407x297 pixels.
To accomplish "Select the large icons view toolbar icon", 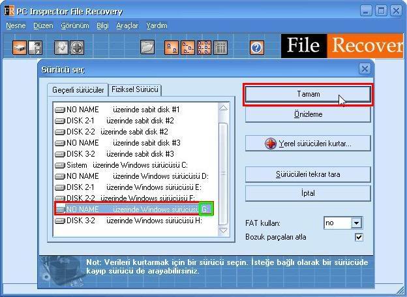I will [172, 48].
